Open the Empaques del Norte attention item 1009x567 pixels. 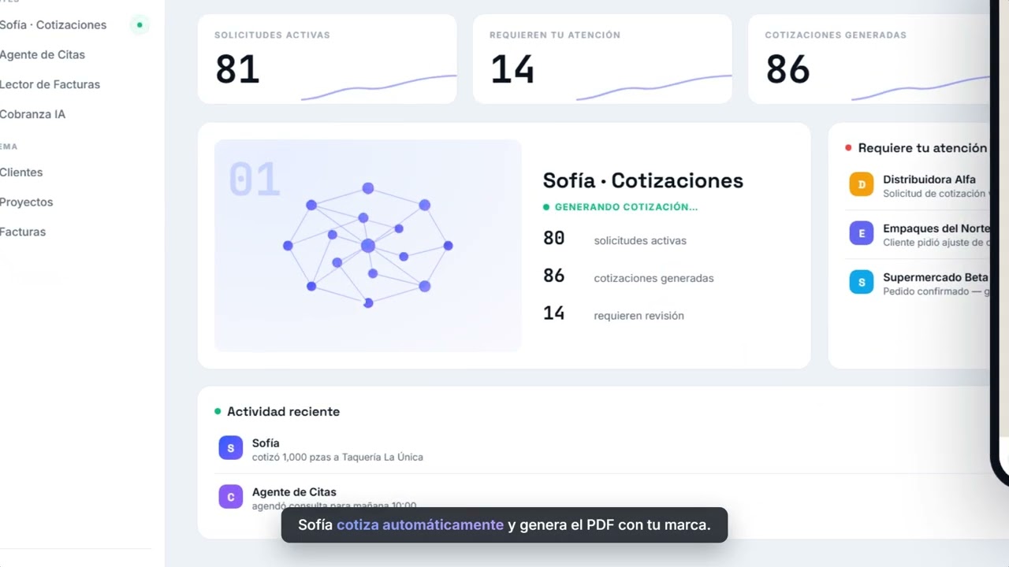pos(918,234)
